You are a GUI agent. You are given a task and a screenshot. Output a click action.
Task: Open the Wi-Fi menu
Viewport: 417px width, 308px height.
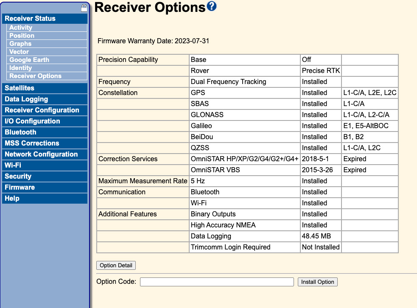45,165
